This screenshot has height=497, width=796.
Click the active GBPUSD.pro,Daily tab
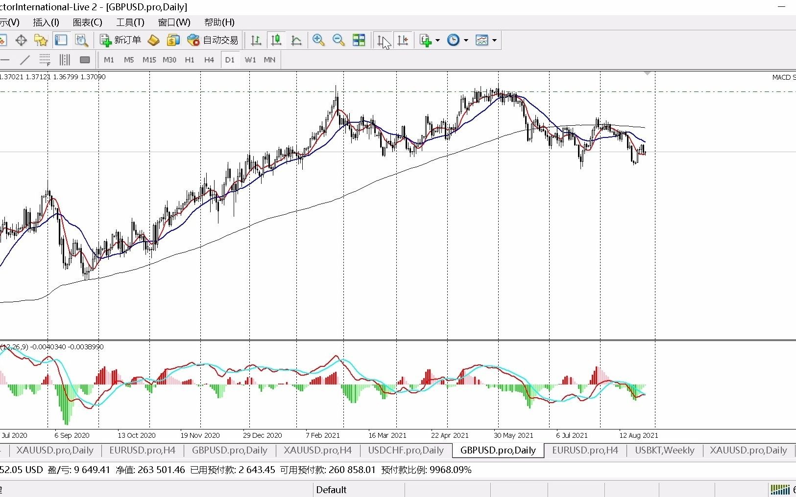(x=498, y=450)
